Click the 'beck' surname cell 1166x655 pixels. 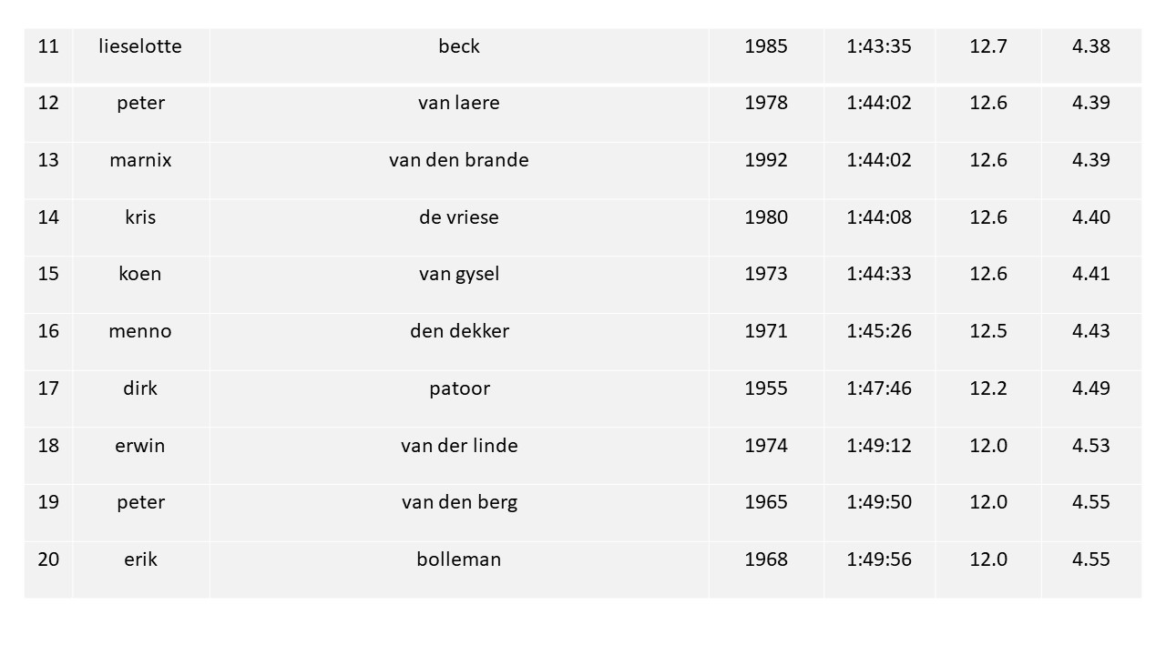[459, 55]
